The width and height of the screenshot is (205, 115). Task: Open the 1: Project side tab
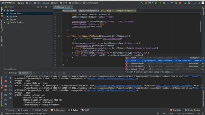click(2, 12)
